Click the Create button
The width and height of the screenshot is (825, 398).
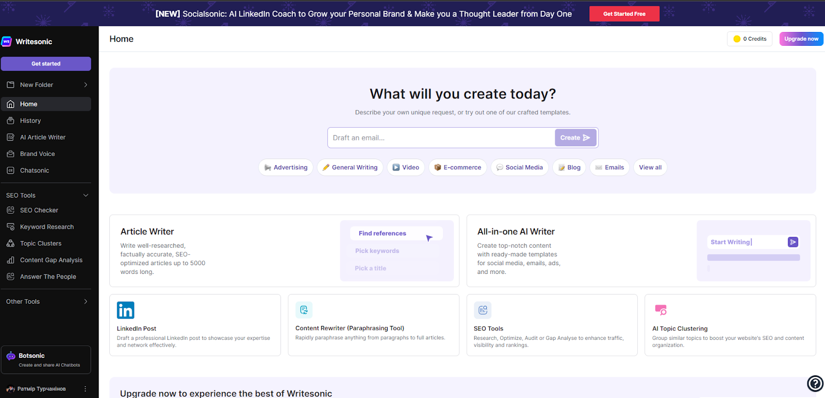coord(575,137)
